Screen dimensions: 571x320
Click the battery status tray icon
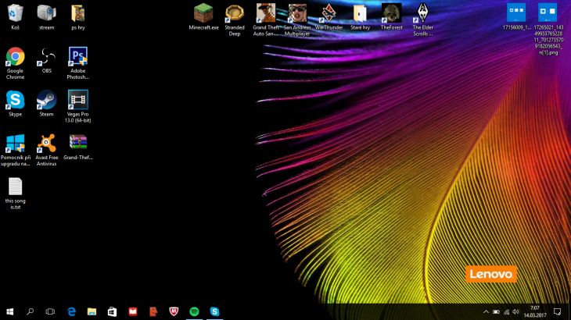point(496,311)
